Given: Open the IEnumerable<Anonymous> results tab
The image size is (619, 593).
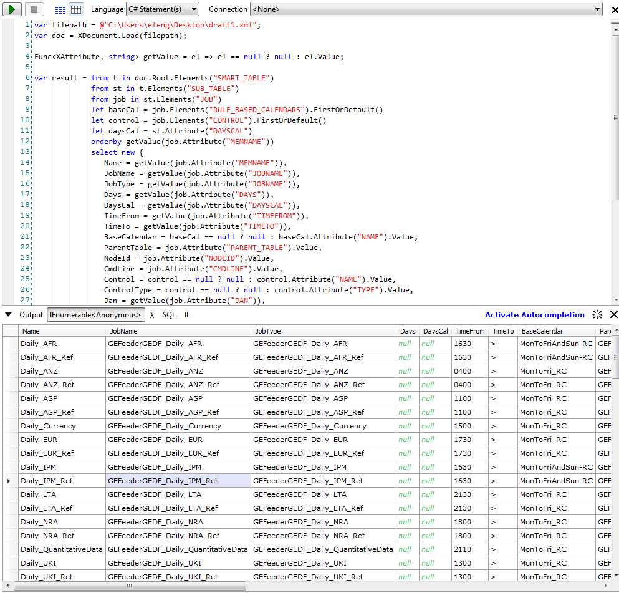Looking at the screenshot, I should 95,315.
